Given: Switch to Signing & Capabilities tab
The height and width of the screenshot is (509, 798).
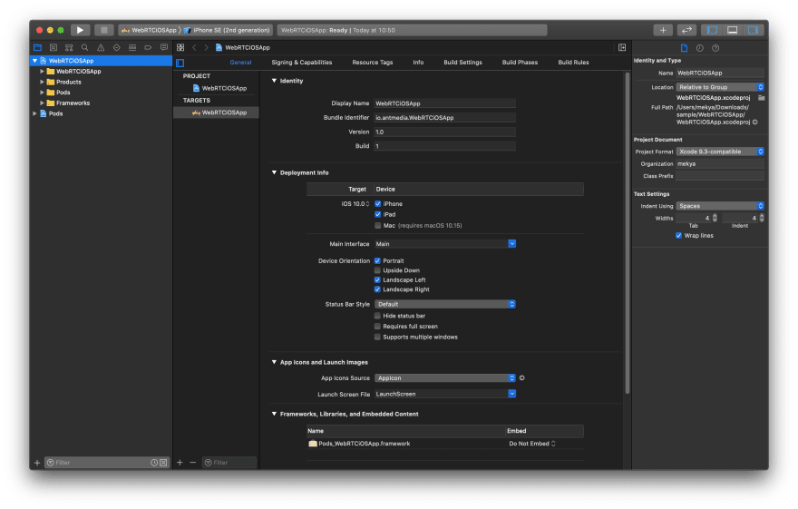Looking at the screenshot, I should tap(302, 62).
